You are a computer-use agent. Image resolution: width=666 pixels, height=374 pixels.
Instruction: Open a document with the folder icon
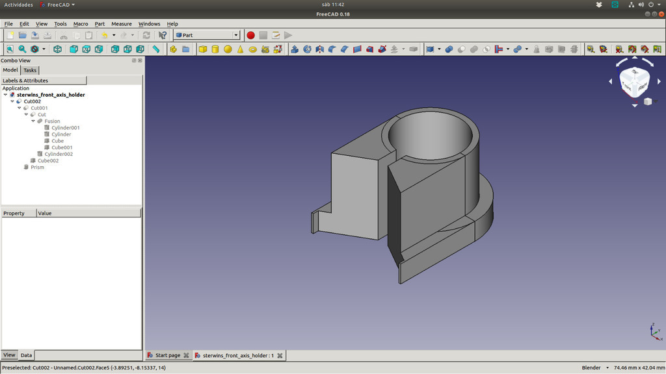click(x=23, y=35)
